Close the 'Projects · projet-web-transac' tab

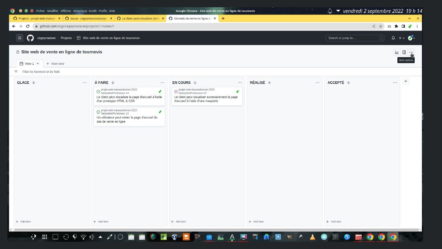click(x=59, y=19)
